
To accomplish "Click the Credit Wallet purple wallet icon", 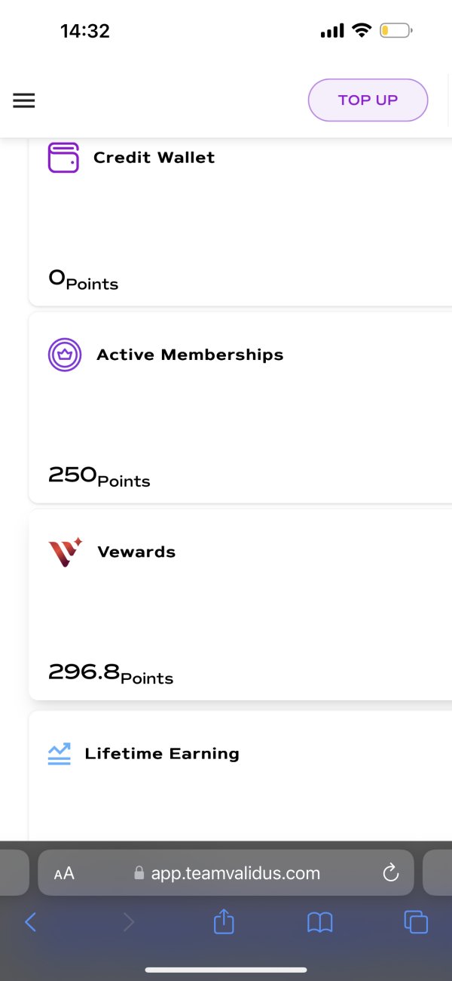I will pos(63,158).
